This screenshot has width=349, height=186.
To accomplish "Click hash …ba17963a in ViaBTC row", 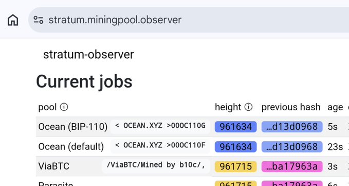I will pyautogui.click(x=292, y=166).
